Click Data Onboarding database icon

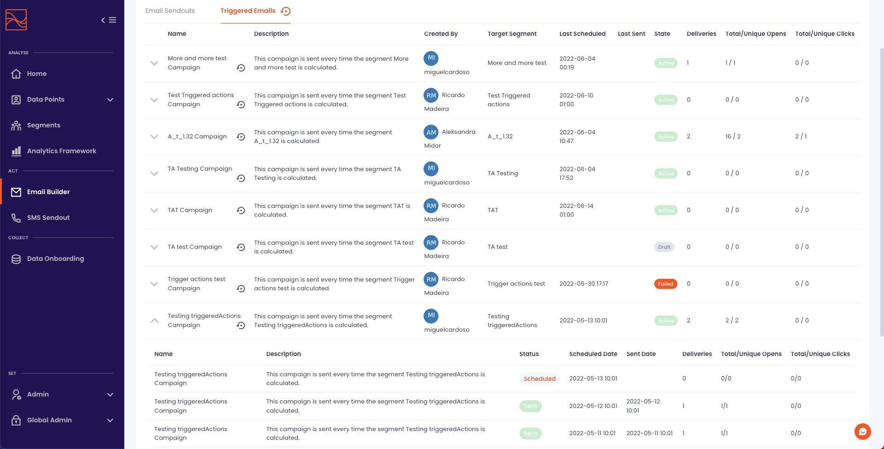pyautogui.click(x=16, y=259)
